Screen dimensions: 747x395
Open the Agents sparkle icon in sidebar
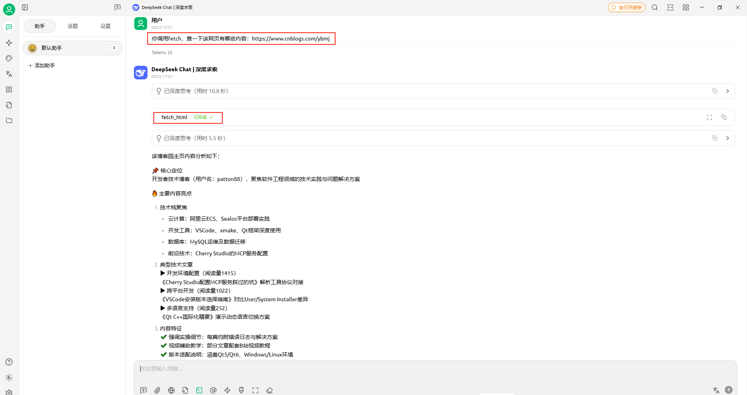point(9,43)
